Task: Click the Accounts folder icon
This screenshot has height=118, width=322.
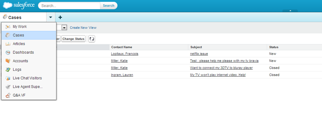Action: coord(8,61)
